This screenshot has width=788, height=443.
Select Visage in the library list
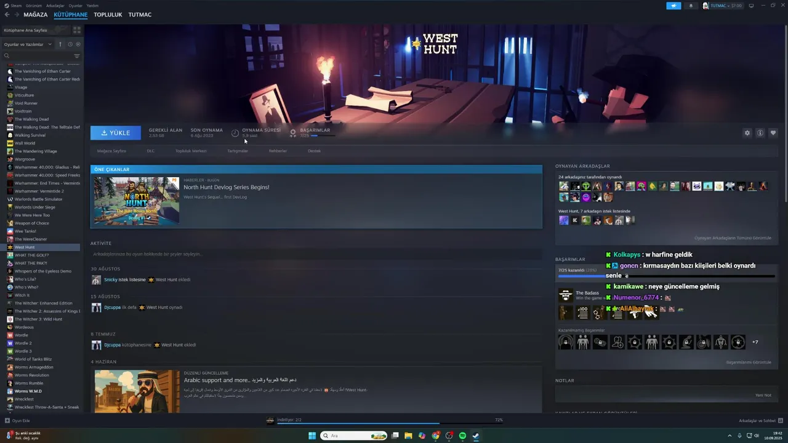pos(21,87)
